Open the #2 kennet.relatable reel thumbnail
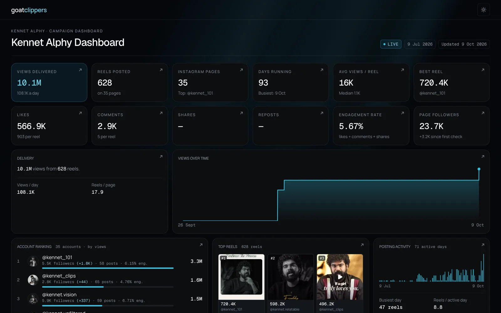Image resolution: width=501 pixels, height=313 pixels. click(x=291, y=277)
